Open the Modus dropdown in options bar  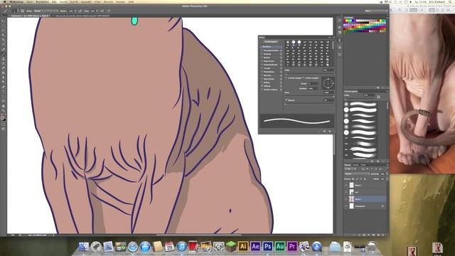pyautogui.click(x=46, y=11)
